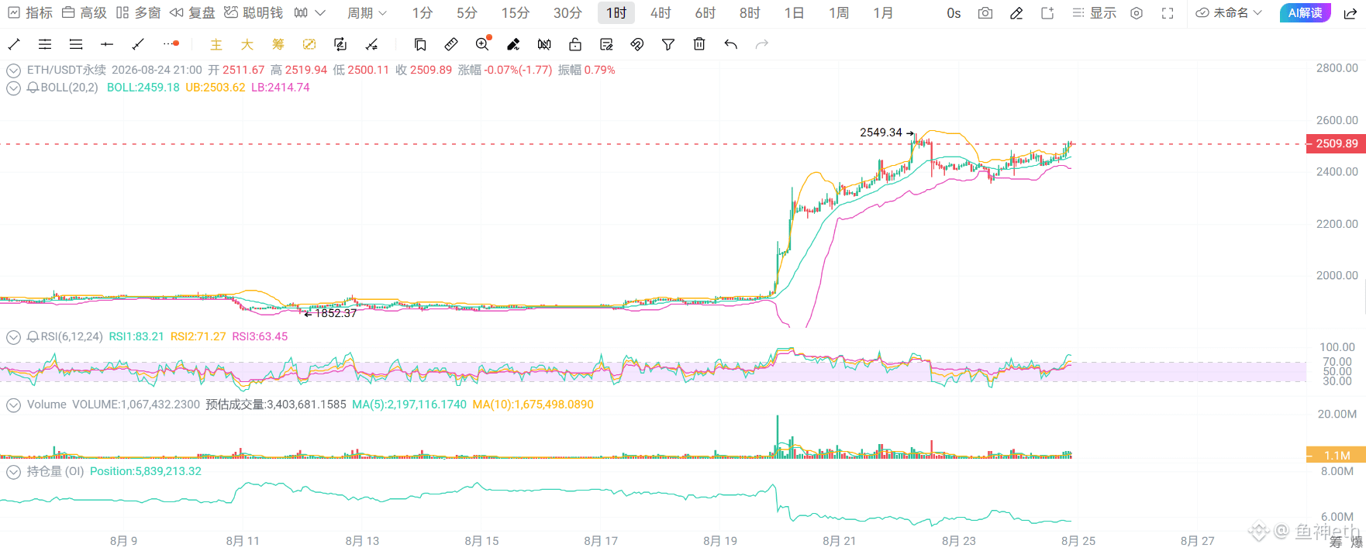Expand the 未命名 layout dropdown
The height and width of the screenshot is (551, 1366).
(1229, 13)
